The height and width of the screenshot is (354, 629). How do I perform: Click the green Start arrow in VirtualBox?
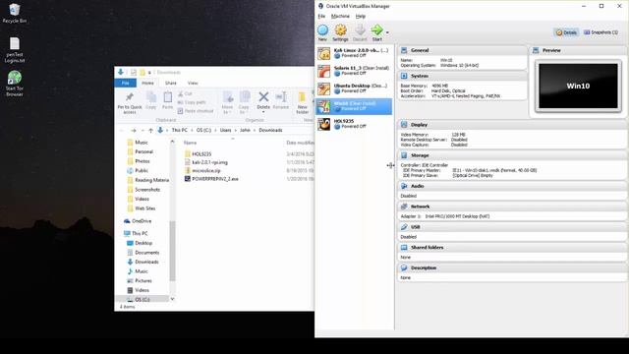[376, 29]
